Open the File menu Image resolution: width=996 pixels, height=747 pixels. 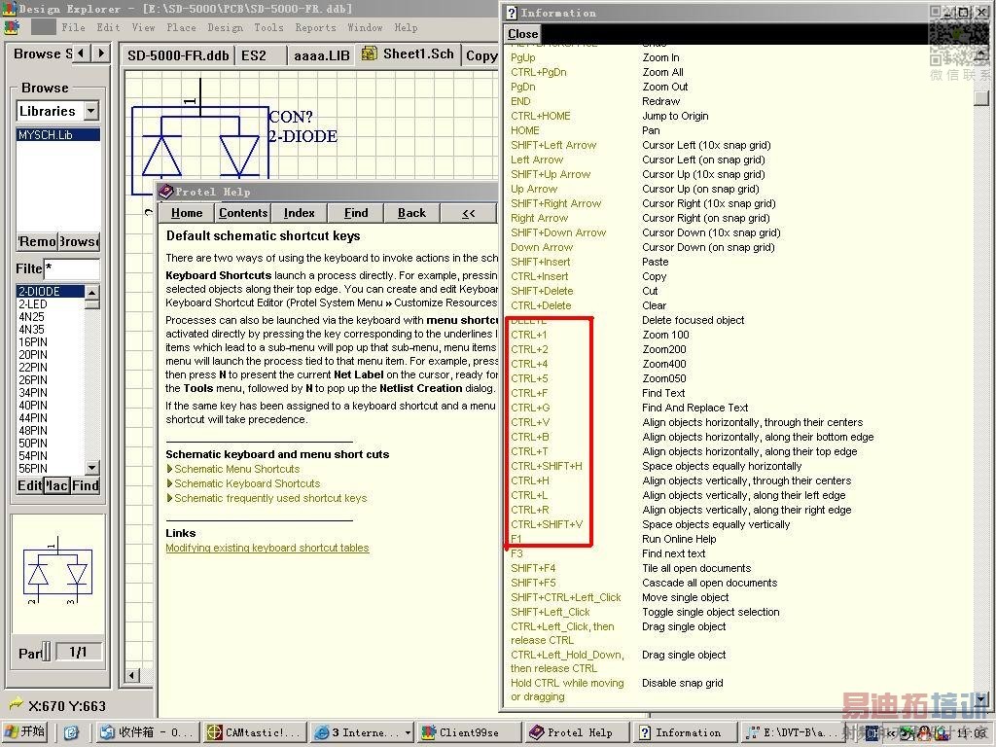coord(73,27)
